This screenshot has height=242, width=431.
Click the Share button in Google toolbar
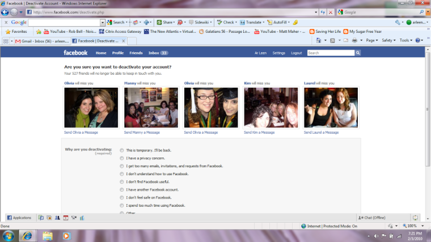(x=165, y=22)
